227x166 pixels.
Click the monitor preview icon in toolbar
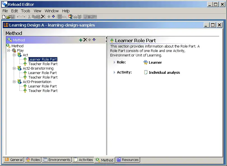(x=70, y=17)
